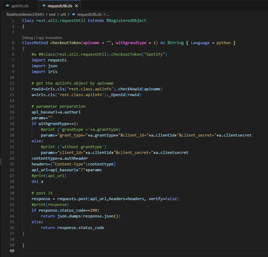Open the requestUtli.cls breadcrumb file entry
This screenshot has width=268, height=257.
pos(89,14)
